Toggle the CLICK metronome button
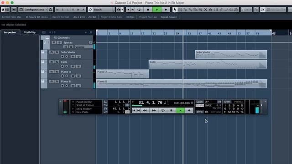The height and width of the screenshot is (164, 292). pos(200,102)
